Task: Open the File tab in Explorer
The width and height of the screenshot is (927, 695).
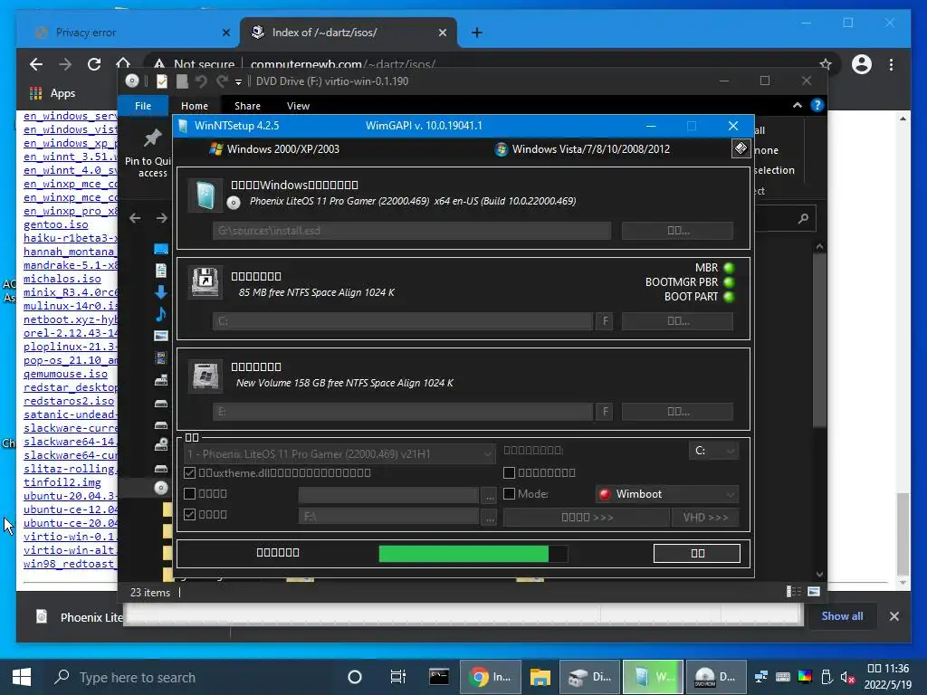Action: 143,106
